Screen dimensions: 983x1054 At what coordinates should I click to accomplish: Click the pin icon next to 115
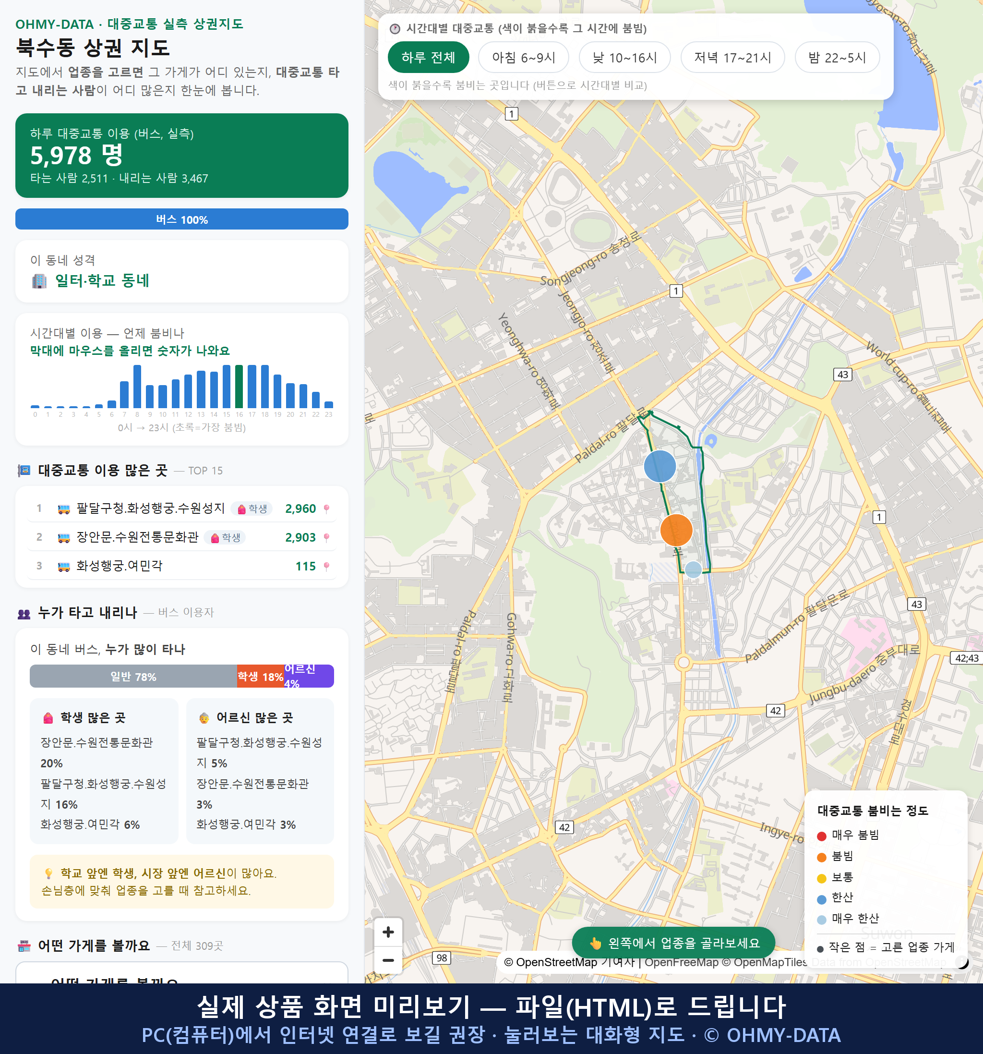[326, 566]
